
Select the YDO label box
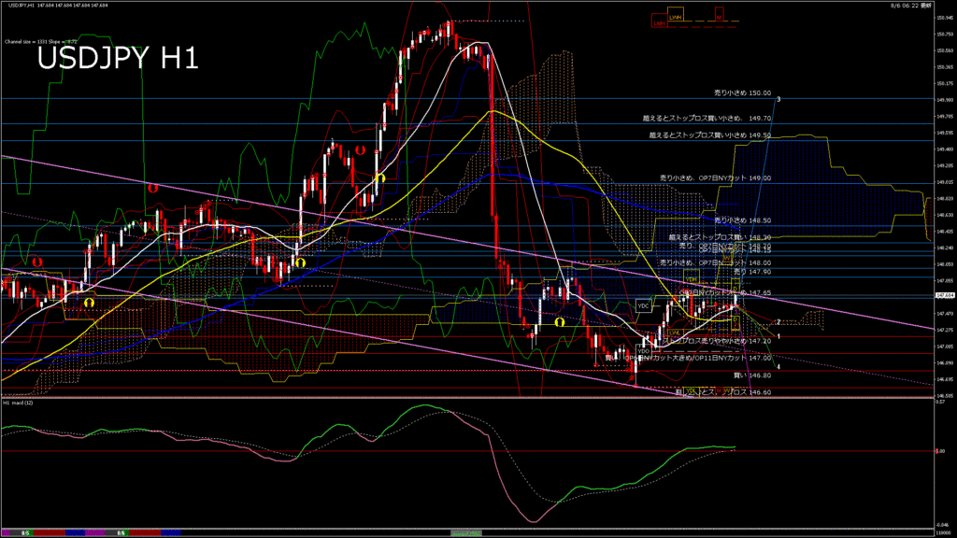(x=643, y=350)
